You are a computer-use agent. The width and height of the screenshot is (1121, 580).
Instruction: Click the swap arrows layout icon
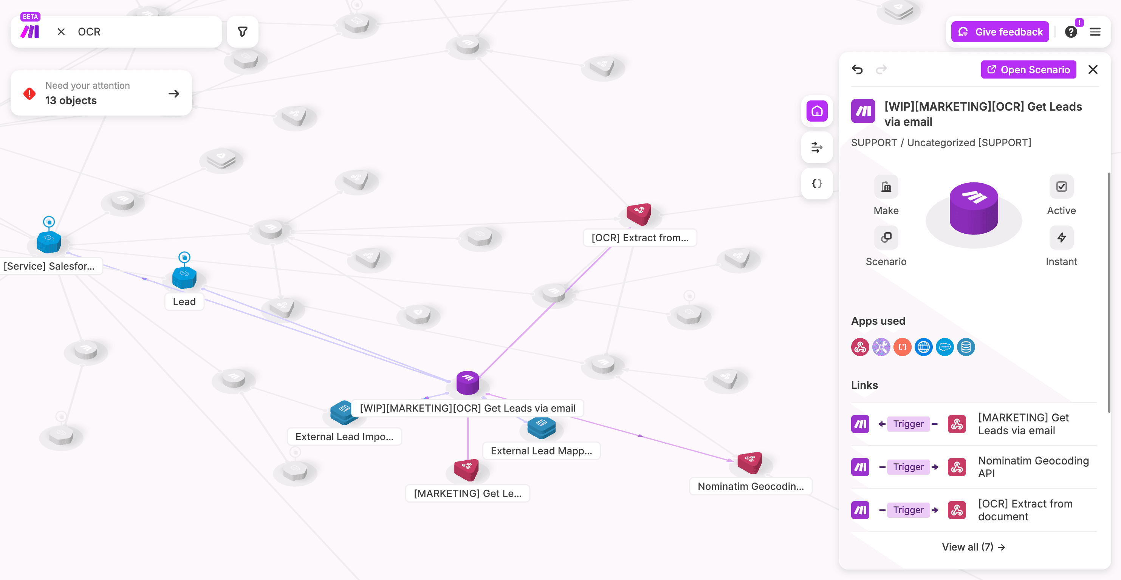(817, 147)
